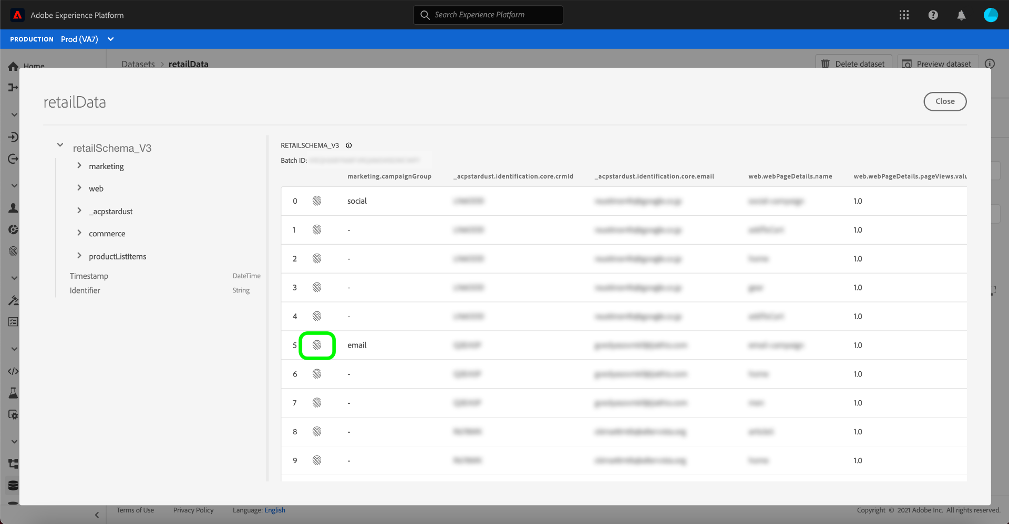Open the application switcher grid icon
The height and width of the screenshot is (524, 1009).
[904, 15]
